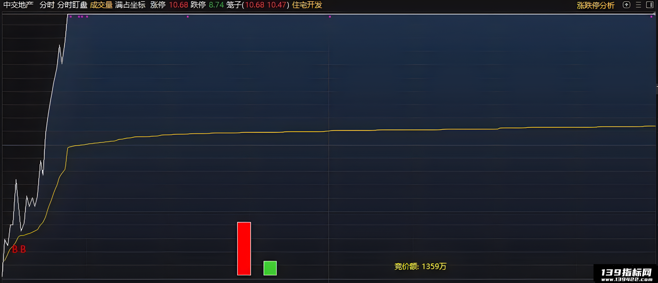Viewport: 658px width, 283px height.
Task: Click the magenta marker at far right top
Action: click(x=651, y=17)
